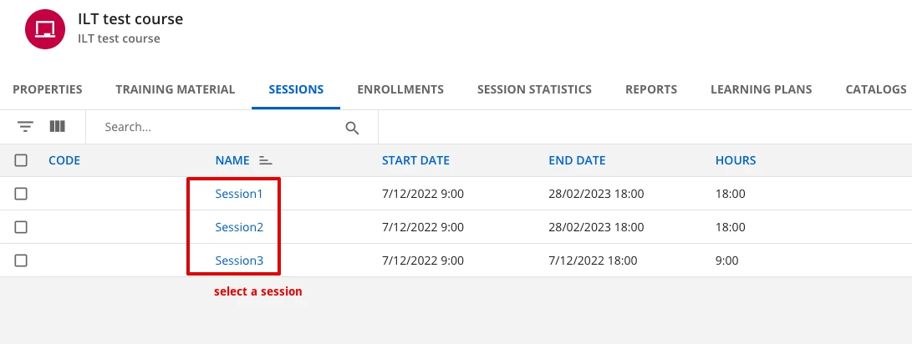Check the box for the Session2 row
This screenshot has height=344, width=912.
21,227
